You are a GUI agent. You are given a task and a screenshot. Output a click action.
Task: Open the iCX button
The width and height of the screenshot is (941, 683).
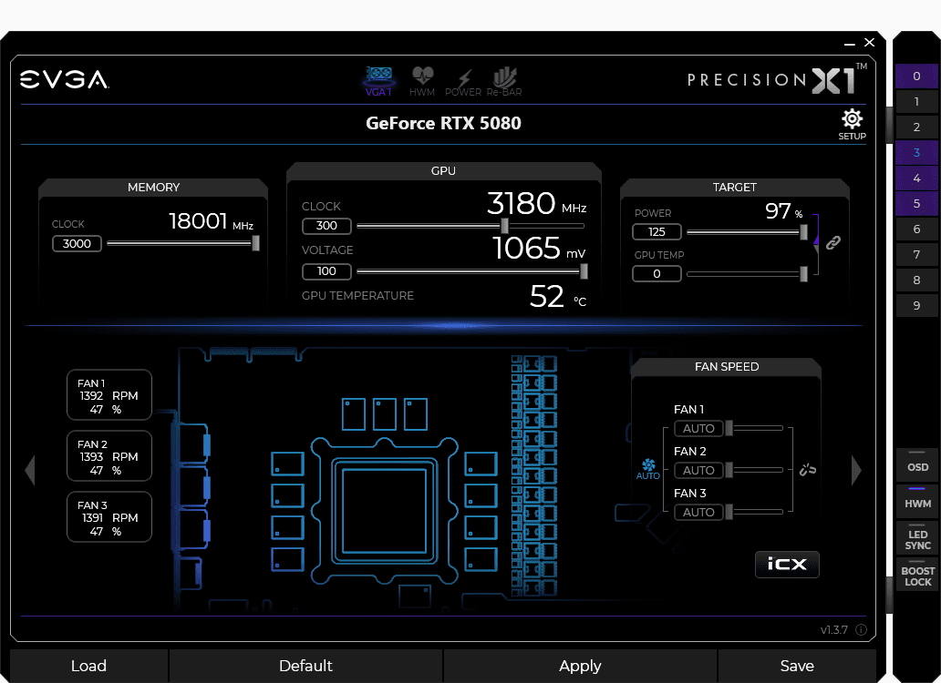click(x=787, y=564)
